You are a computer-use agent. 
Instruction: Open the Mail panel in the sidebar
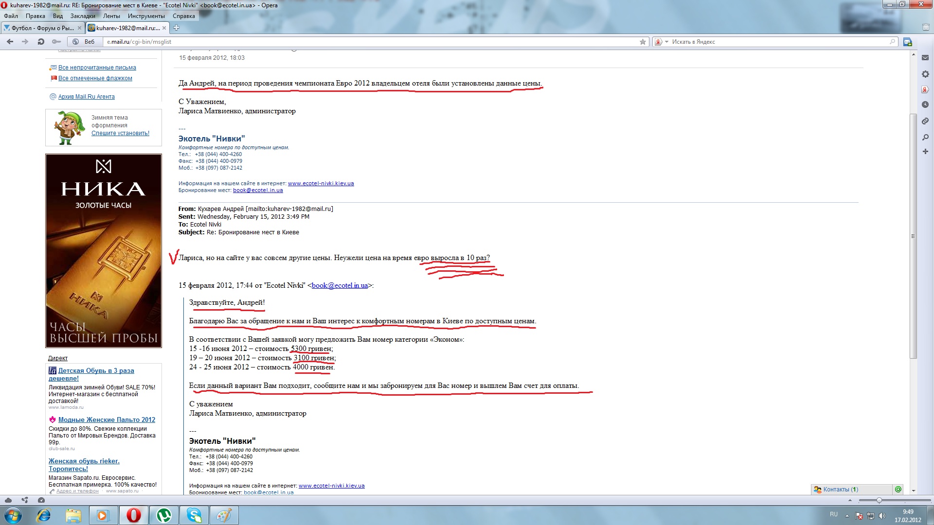(925, 58)
